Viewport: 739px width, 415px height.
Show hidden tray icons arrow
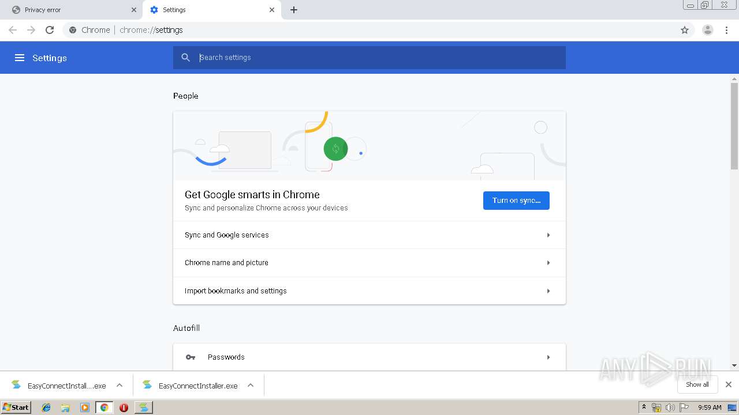pyautogui.click(x=644, y=408)
